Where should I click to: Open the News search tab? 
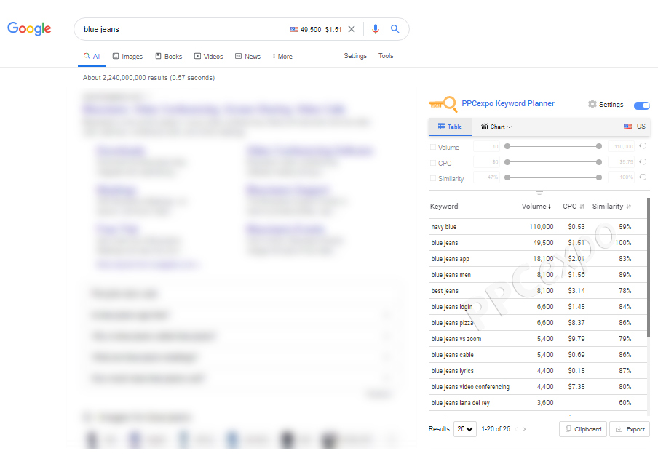tap(247, 56)
